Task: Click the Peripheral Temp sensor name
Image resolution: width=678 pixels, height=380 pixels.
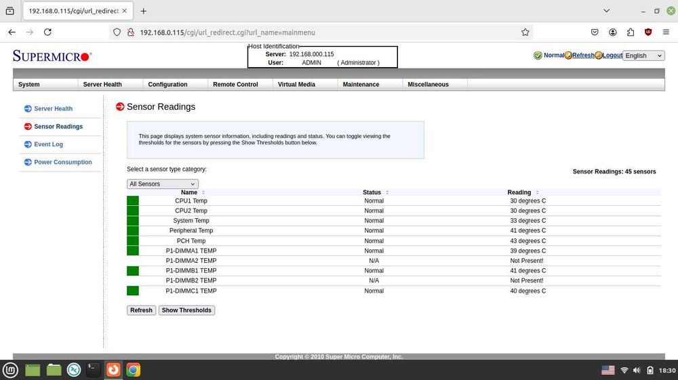Action: click(191, 230)
